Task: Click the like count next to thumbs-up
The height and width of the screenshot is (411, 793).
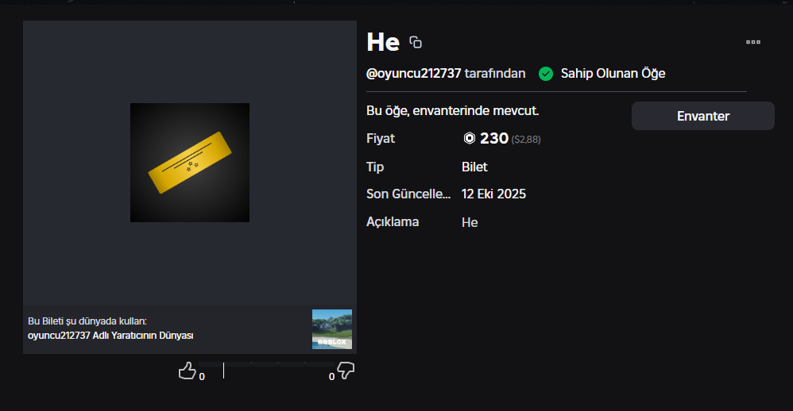Action: point(202,377)
